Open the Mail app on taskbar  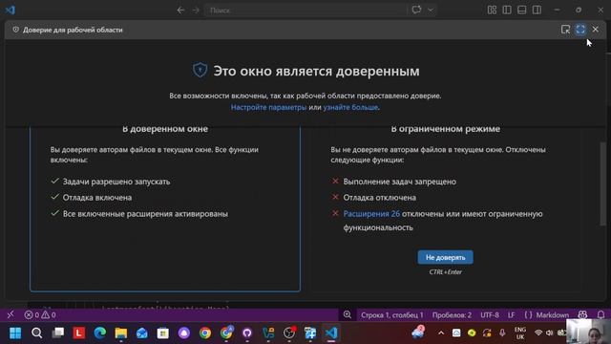click(x=142, y=333)
